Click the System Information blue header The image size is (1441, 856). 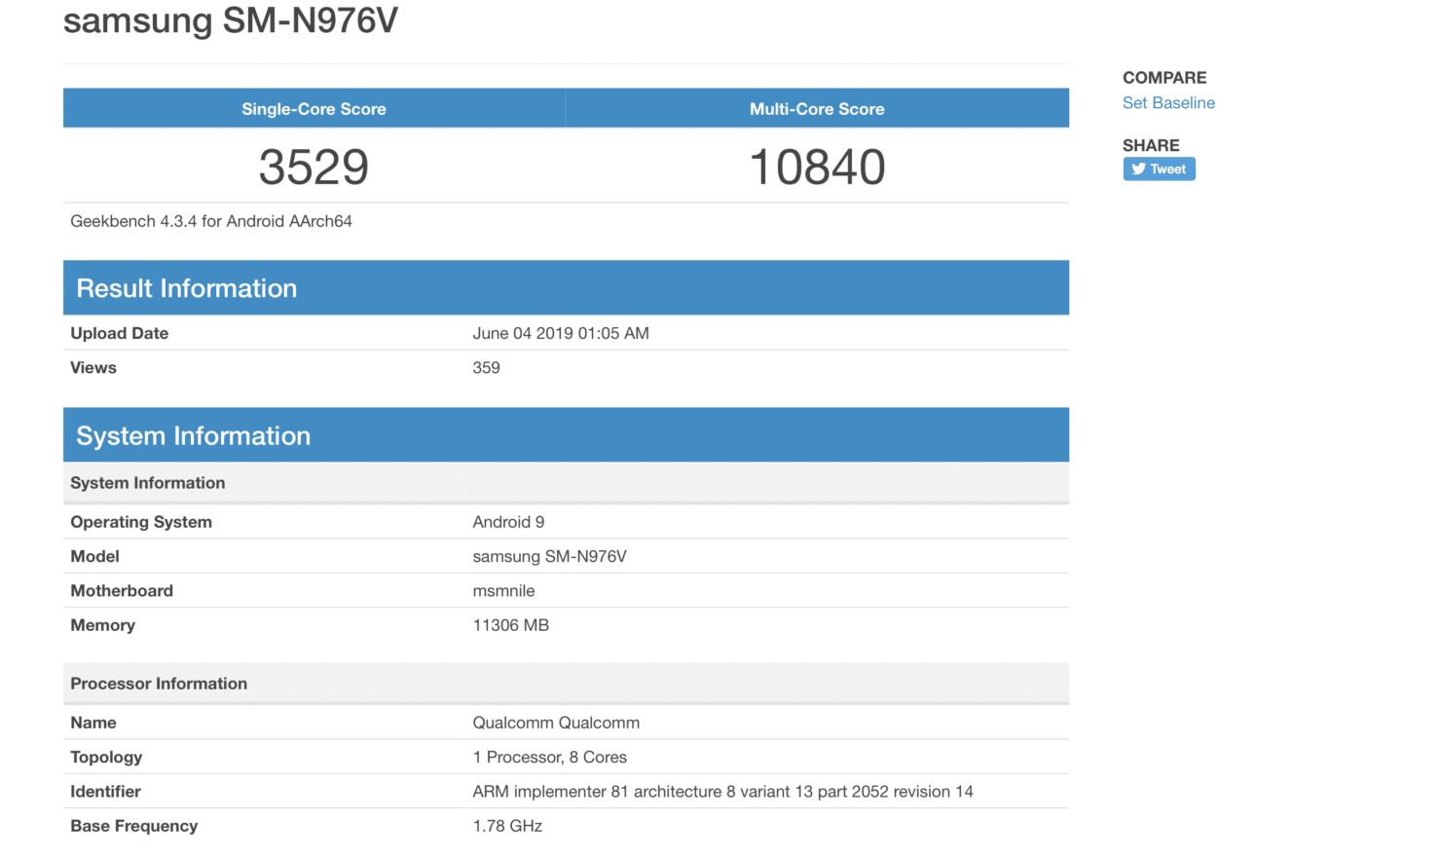coord(191,434)
